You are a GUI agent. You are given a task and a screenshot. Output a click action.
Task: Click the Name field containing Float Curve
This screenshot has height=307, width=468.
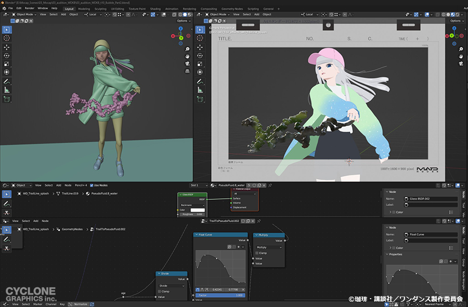pyautogui.click(x=430, y=235)
